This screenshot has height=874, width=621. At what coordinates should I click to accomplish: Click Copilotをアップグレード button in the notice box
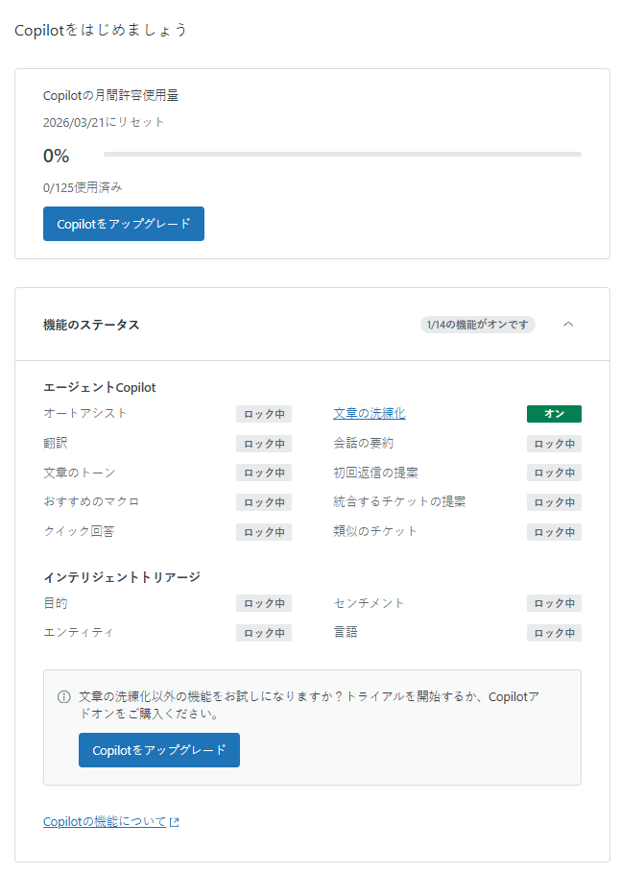(159, 750)
